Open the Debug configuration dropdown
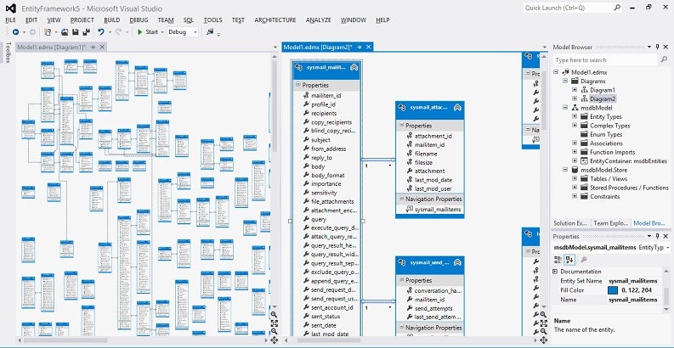 (195, 32)
